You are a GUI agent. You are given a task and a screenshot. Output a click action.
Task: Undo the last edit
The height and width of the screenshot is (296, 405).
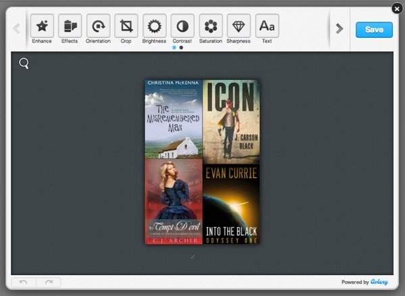(24, 282)
